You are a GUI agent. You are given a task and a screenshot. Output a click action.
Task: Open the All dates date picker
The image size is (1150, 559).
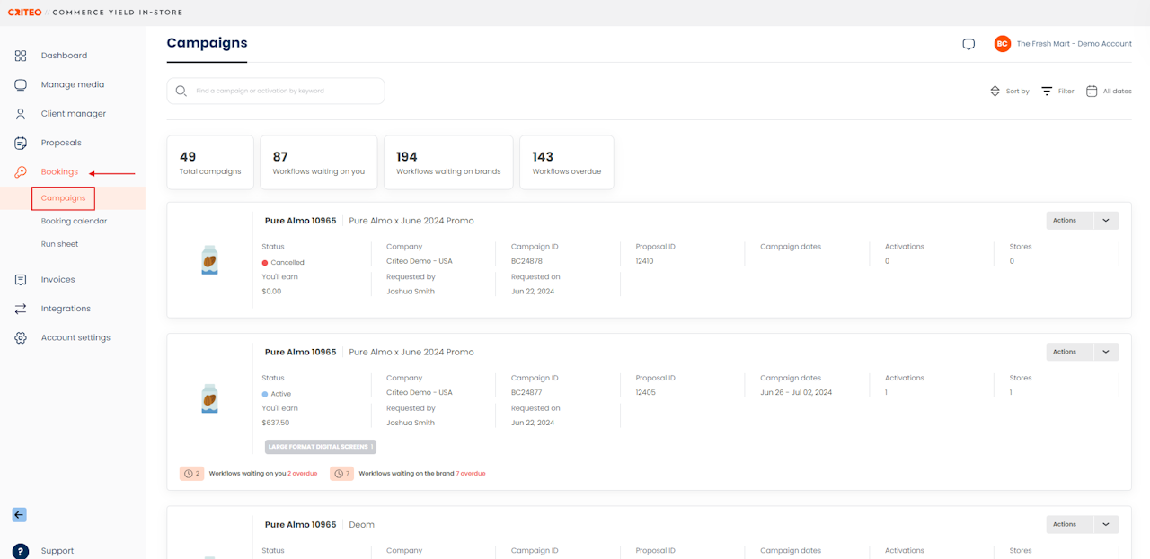point(1109,92)
